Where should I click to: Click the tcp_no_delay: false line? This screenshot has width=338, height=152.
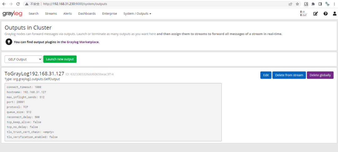[23, 127]
